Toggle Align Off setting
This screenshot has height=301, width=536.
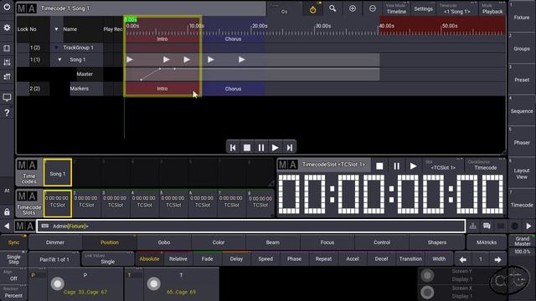click(13, 275)
